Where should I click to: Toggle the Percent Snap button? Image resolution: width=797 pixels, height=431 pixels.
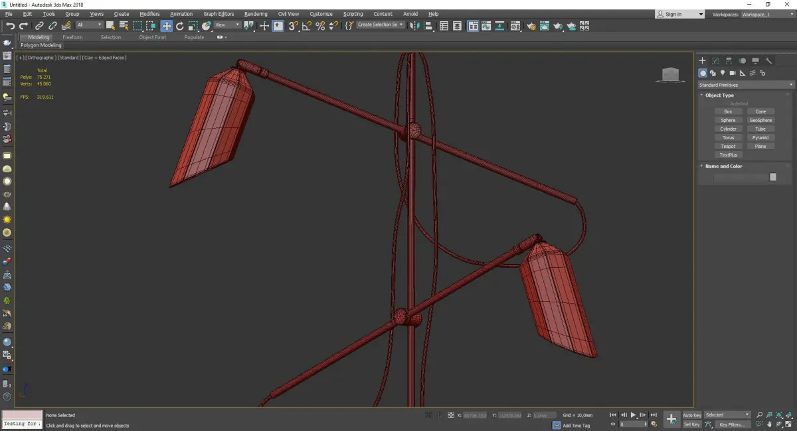click(x=320, y=26)
